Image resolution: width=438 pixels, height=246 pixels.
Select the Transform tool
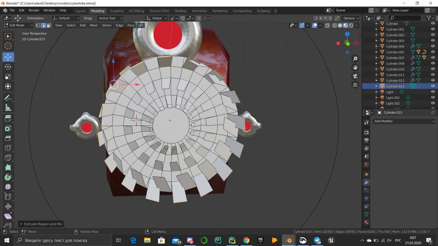(8, 87)
